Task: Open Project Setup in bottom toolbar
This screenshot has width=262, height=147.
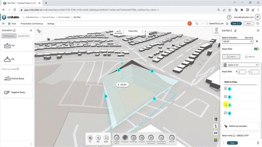Action: [x=117, y=139]
